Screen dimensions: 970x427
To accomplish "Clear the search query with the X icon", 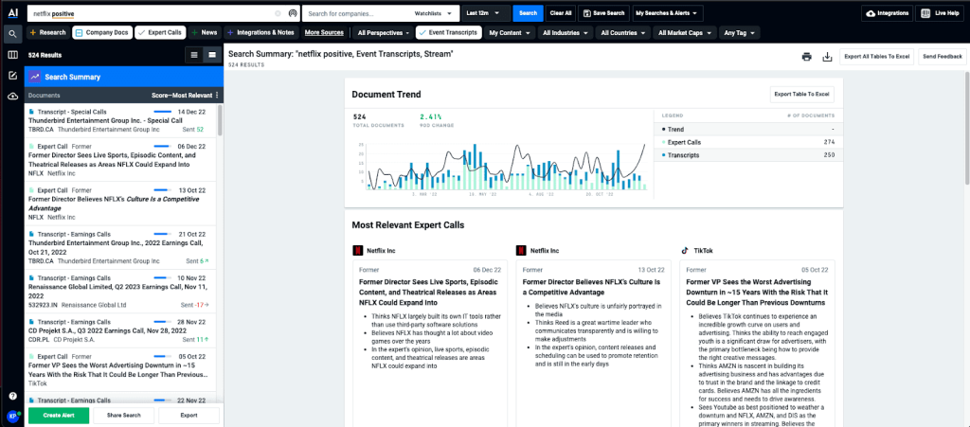I will pos(278,13).
